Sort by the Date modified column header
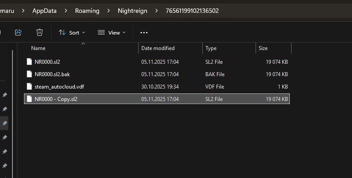The height and width of the screenshot is (178, 352). (158, 48)
